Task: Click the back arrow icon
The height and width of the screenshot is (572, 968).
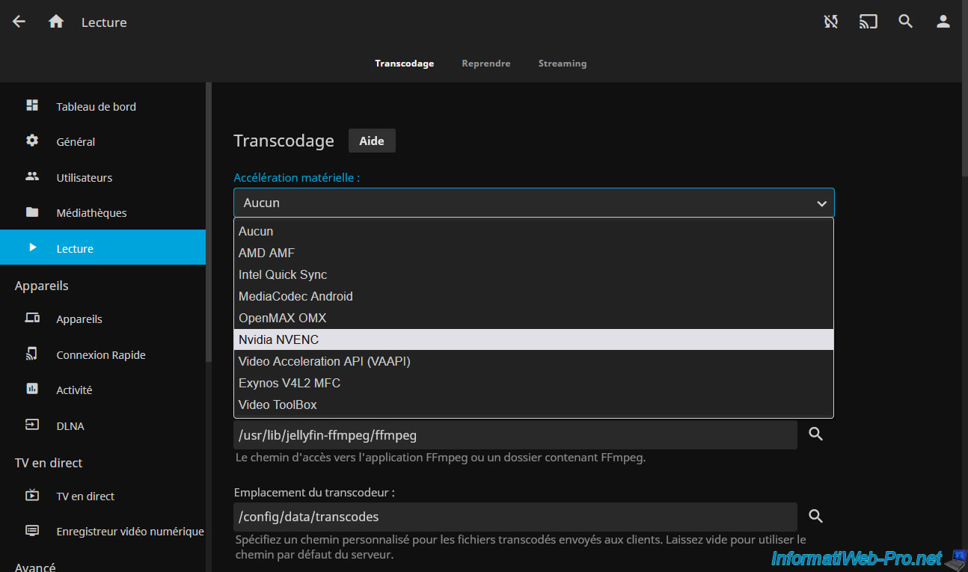Action: pos(19,22)
